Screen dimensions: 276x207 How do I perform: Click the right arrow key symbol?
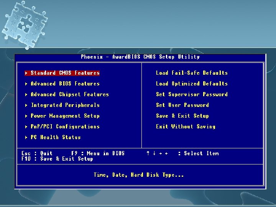160,153
